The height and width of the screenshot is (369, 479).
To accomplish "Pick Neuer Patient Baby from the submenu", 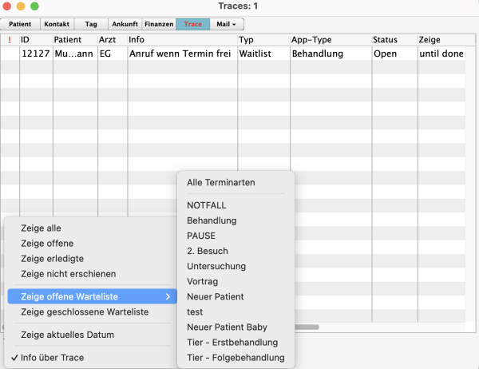I will pyautogui.click(x=227, y=327).
